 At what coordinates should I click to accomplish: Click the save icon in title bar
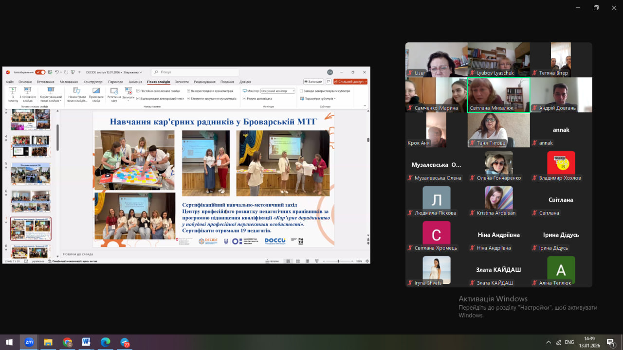tap(50, 72)
